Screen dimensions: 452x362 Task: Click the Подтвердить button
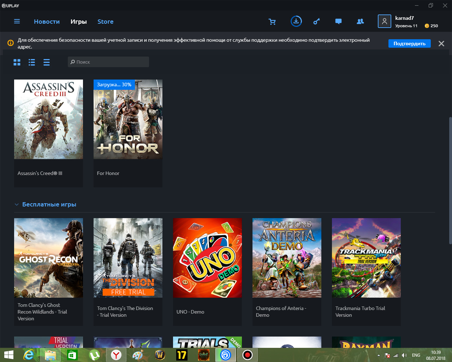(x=409, y=43)
